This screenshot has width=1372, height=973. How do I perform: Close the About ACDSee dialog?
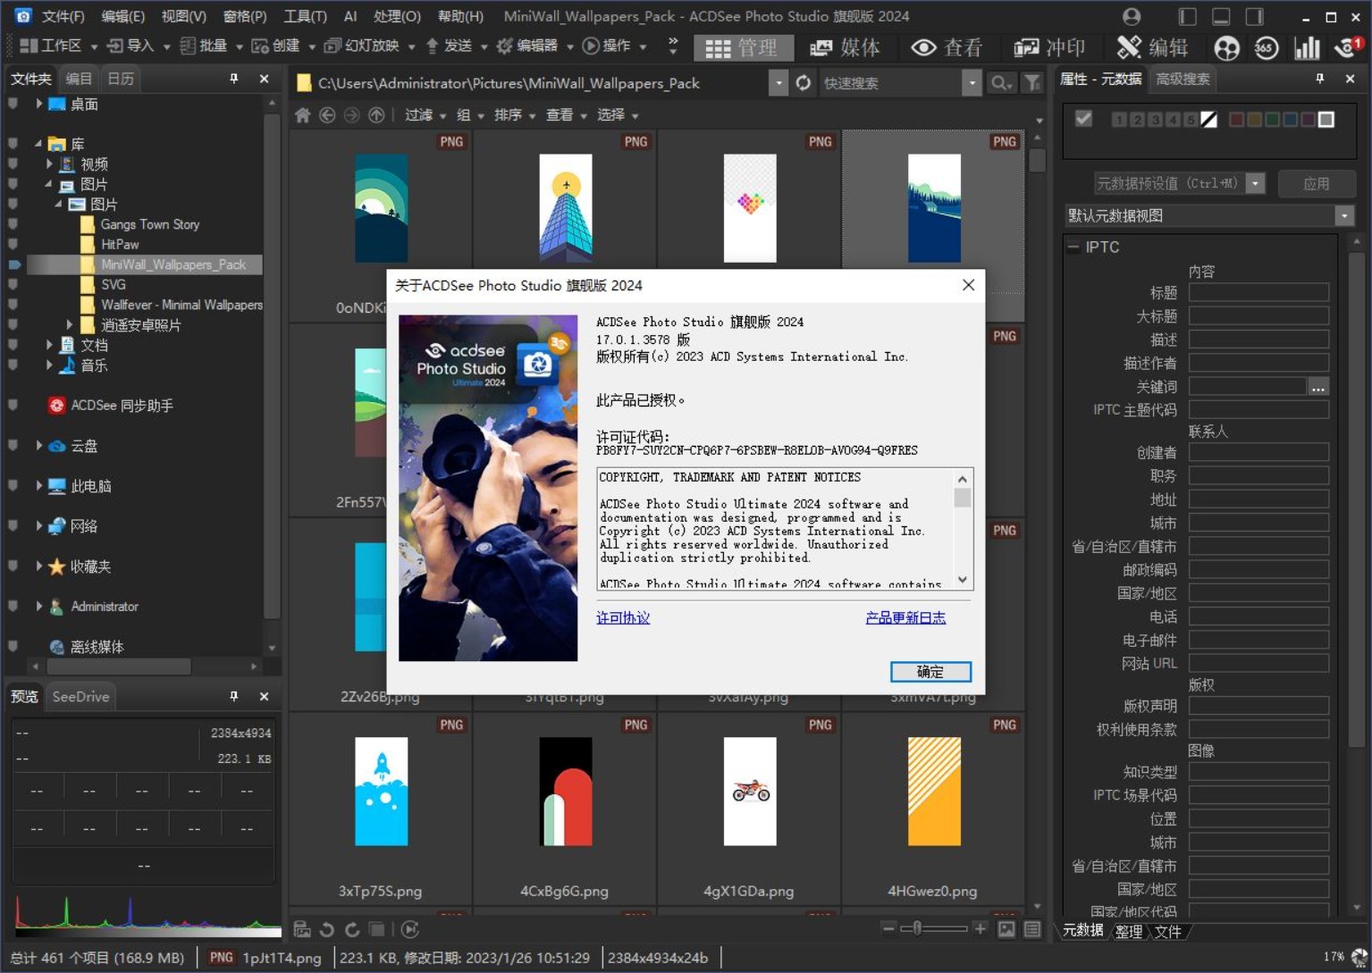(968, 285)
